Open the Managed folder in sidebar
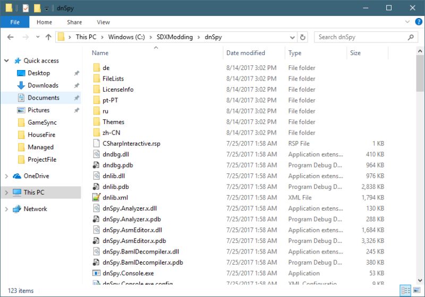425x297 pixels. coord(40,147)
